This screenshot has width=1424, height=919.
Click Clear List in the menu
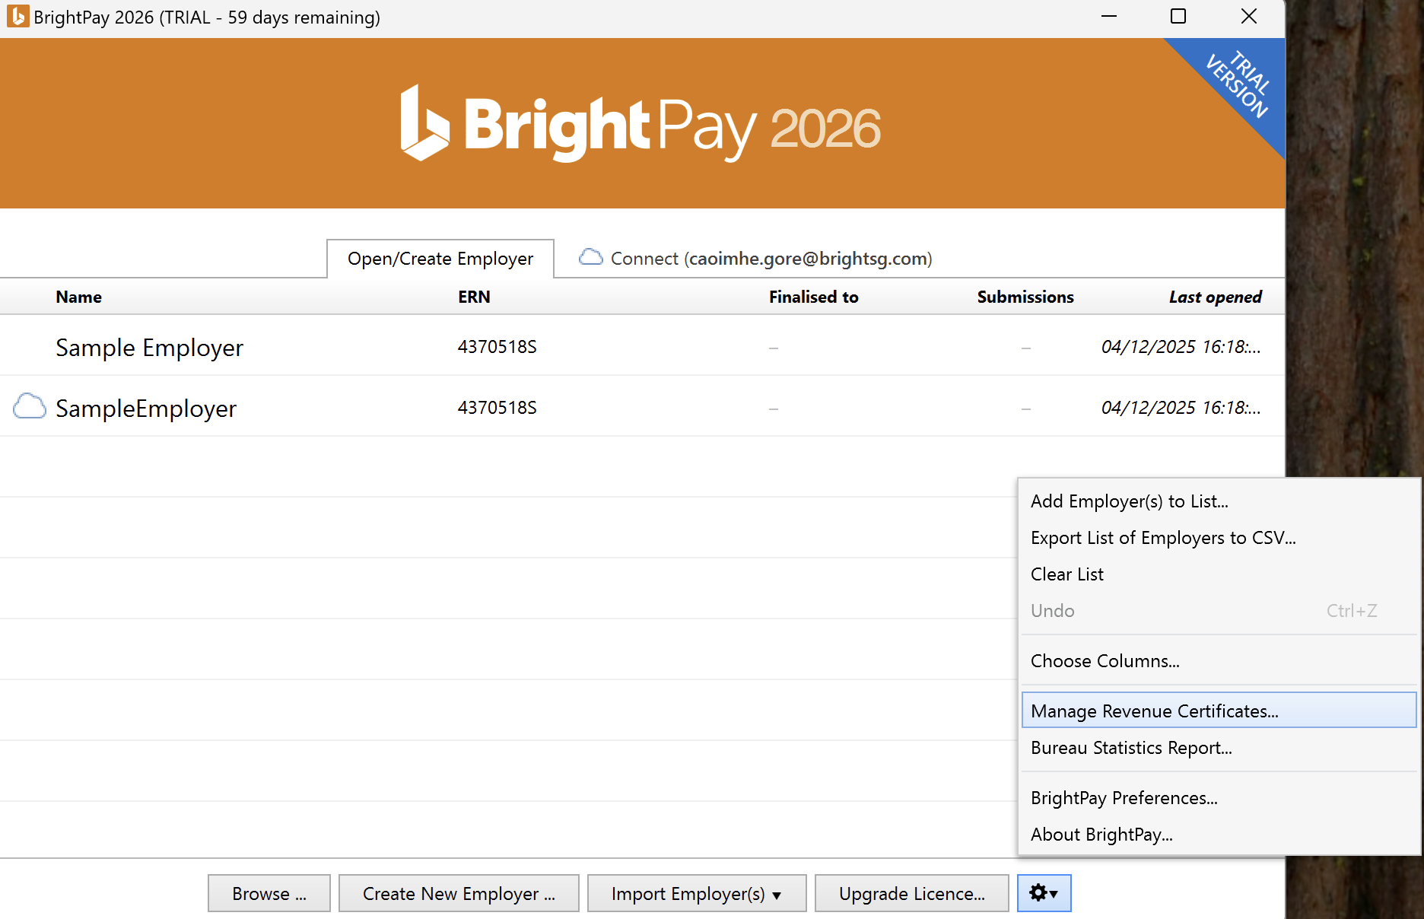1066,574
